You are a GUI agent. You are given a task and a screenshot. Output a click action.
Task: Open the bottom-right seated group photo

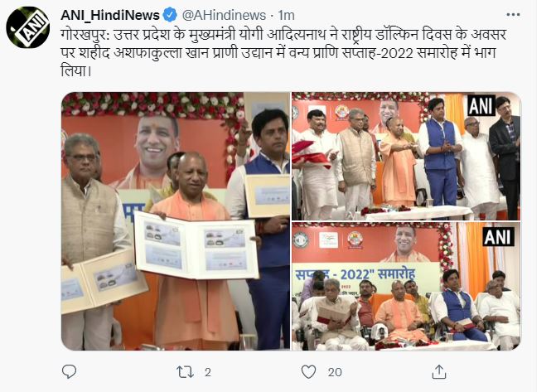tap(406, 286)
